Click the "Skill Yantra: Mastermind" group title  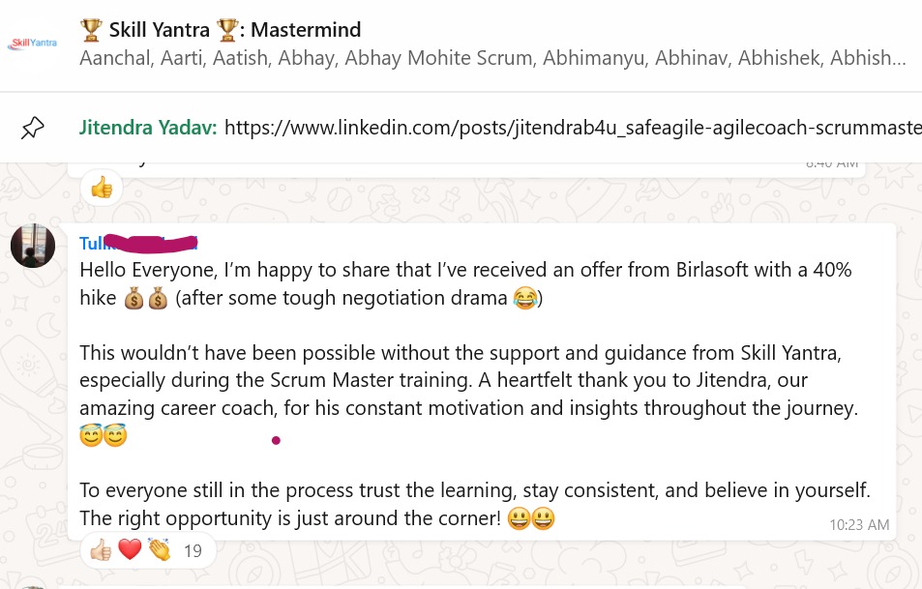(x=221, y=30)
